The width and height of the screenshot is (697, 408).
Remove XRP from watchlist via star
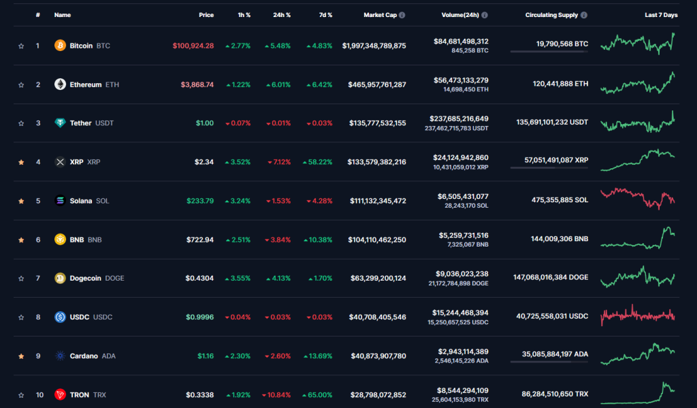[21, 162]
